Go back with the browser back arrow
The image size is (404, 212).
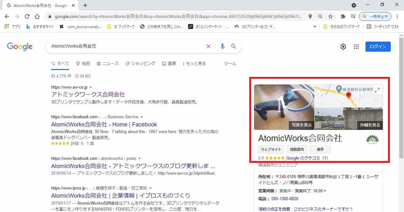click(x=7, y=16)
